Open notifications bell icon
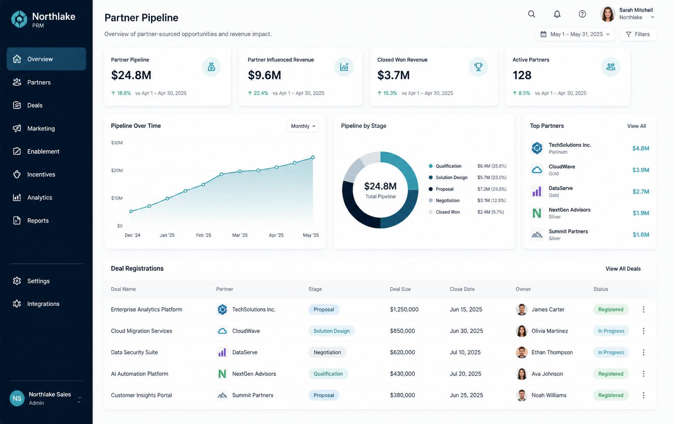 pos(557,14)
